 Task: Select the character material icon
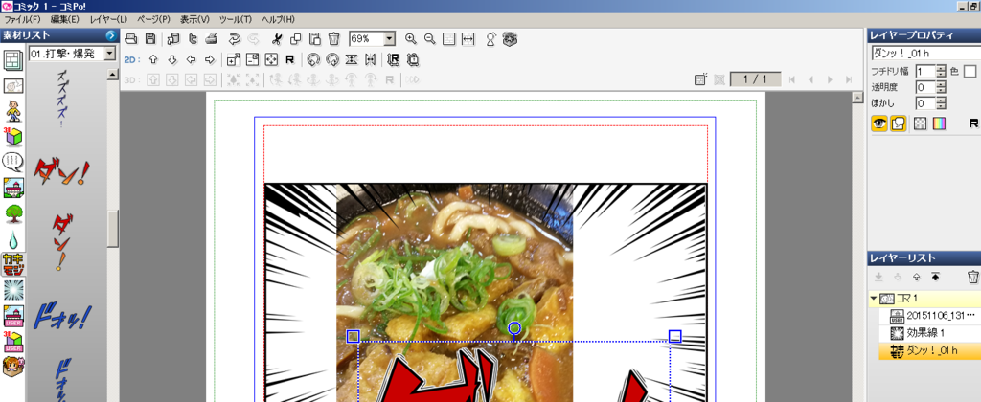[x=12, y=111]
